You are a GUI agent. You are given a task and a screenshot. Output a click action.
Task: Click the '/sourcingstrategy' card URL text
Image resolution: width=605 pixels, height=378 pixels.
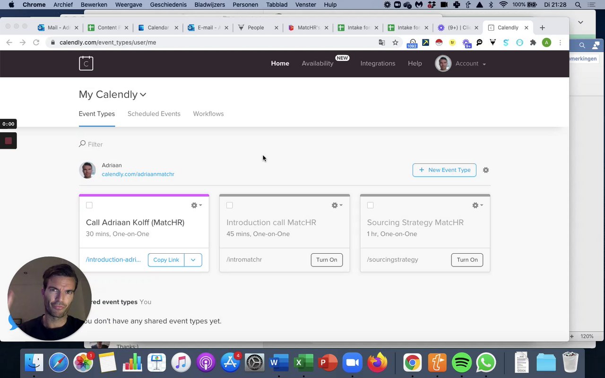click(393, 260)
